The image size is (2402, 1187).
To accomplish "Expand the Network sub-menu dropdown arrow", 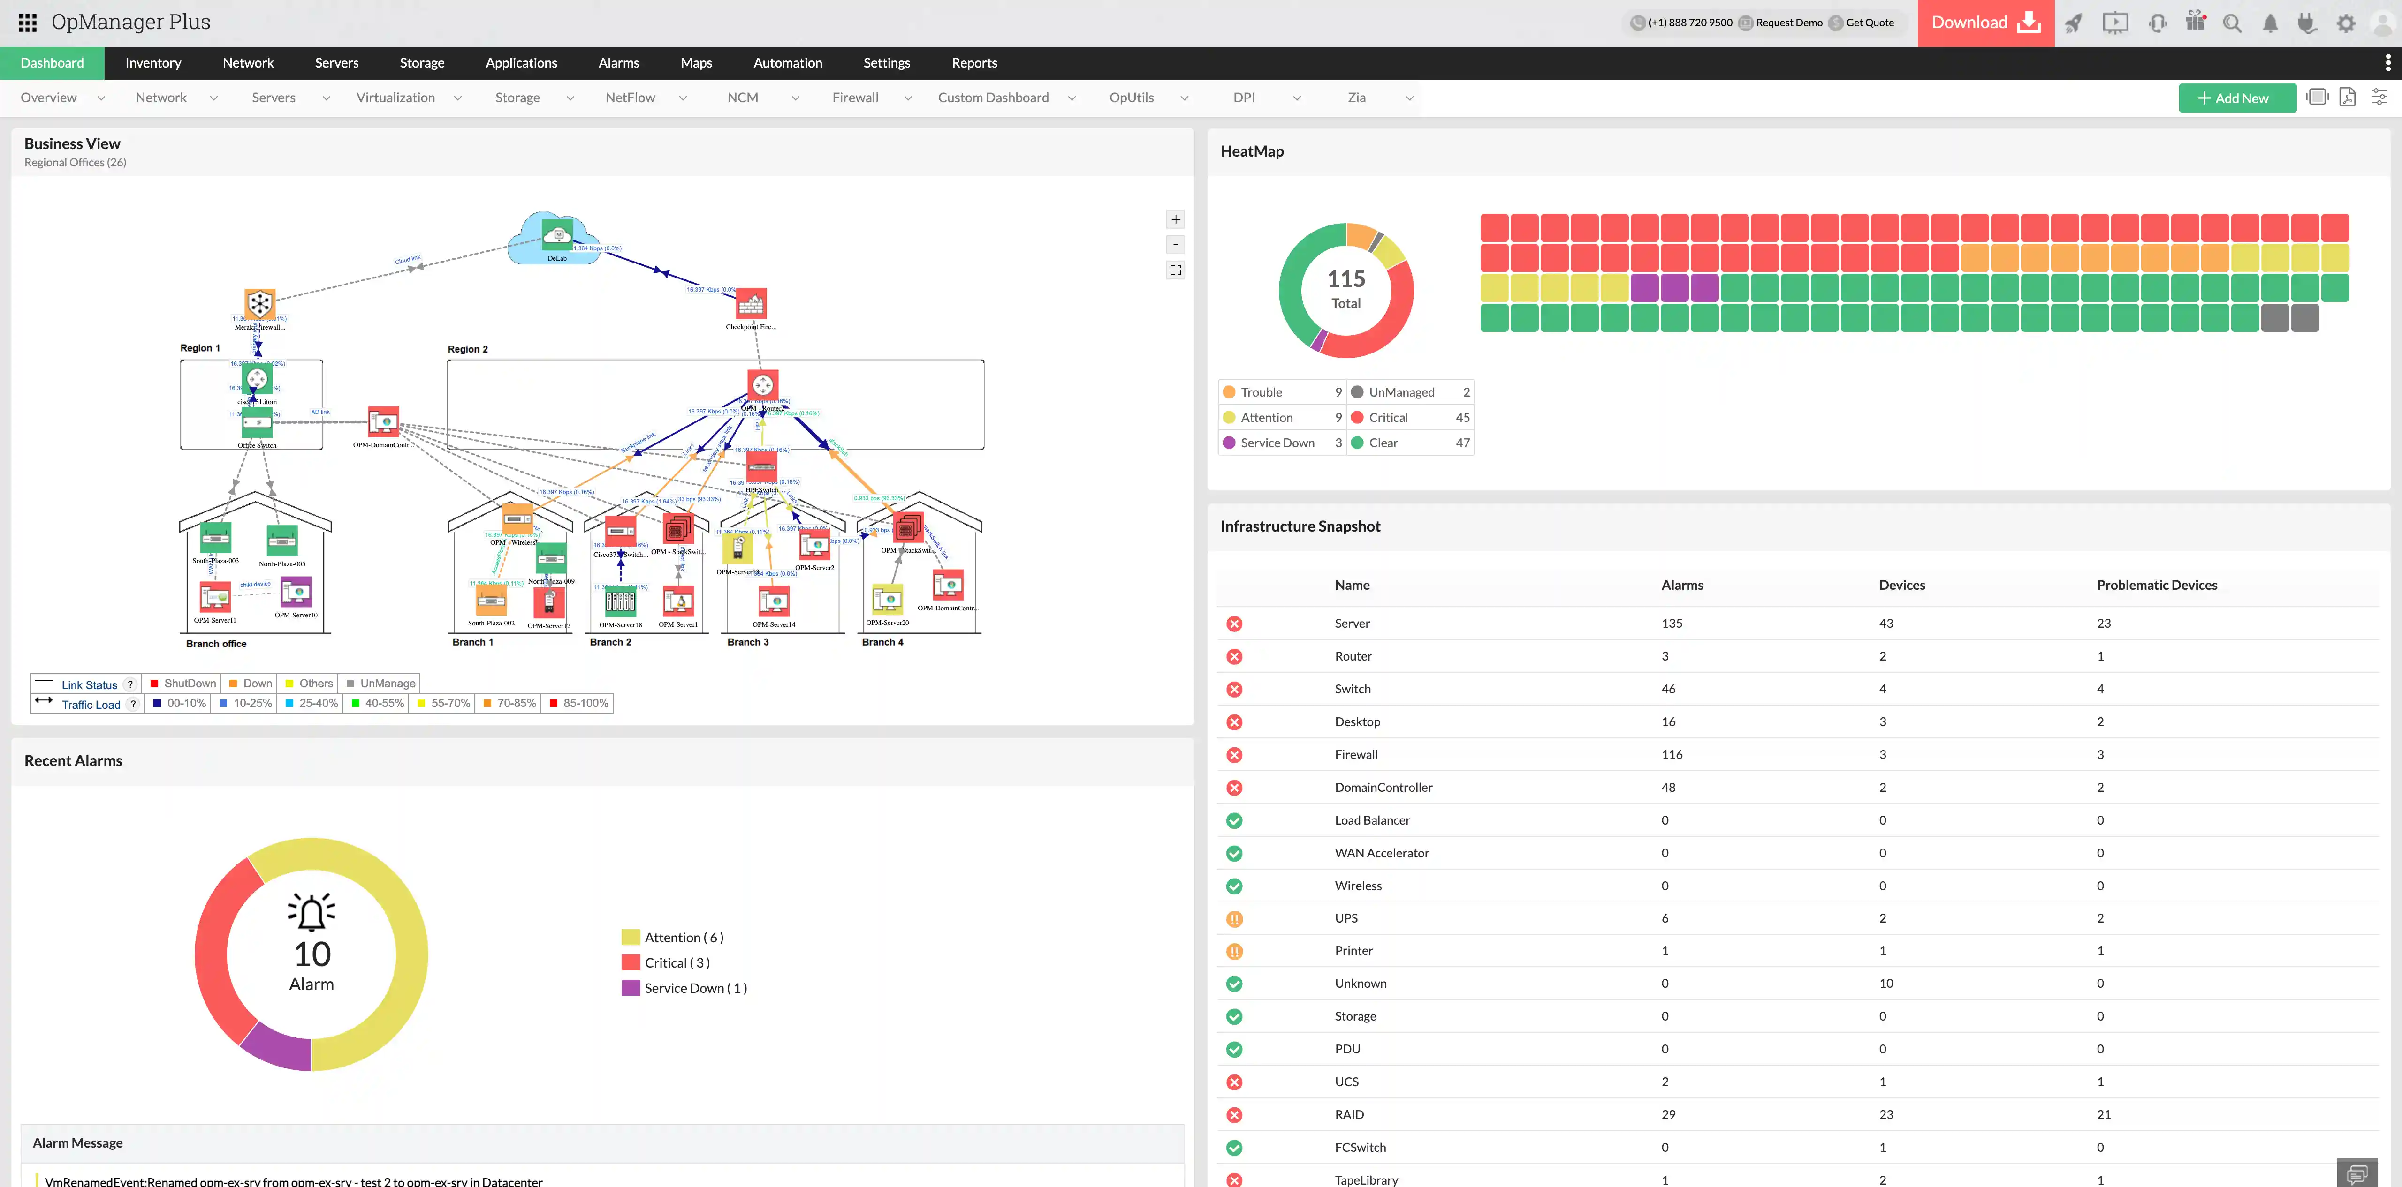I will (x=213, y=98).
